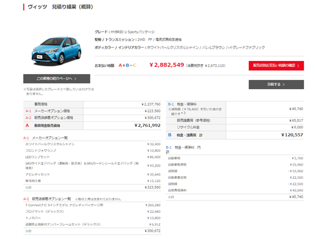
Task: Select the B-1 tax and insurance summary label
Action: [x=182, y=104]
